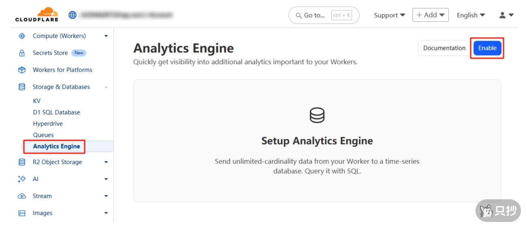
Task: Click the blurred account name
Action: pos(127,15)
